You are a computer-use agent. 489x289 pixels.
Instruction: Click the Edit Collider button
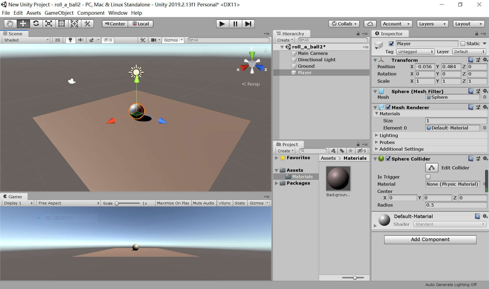pyautogui.click(x=431, y=168)
